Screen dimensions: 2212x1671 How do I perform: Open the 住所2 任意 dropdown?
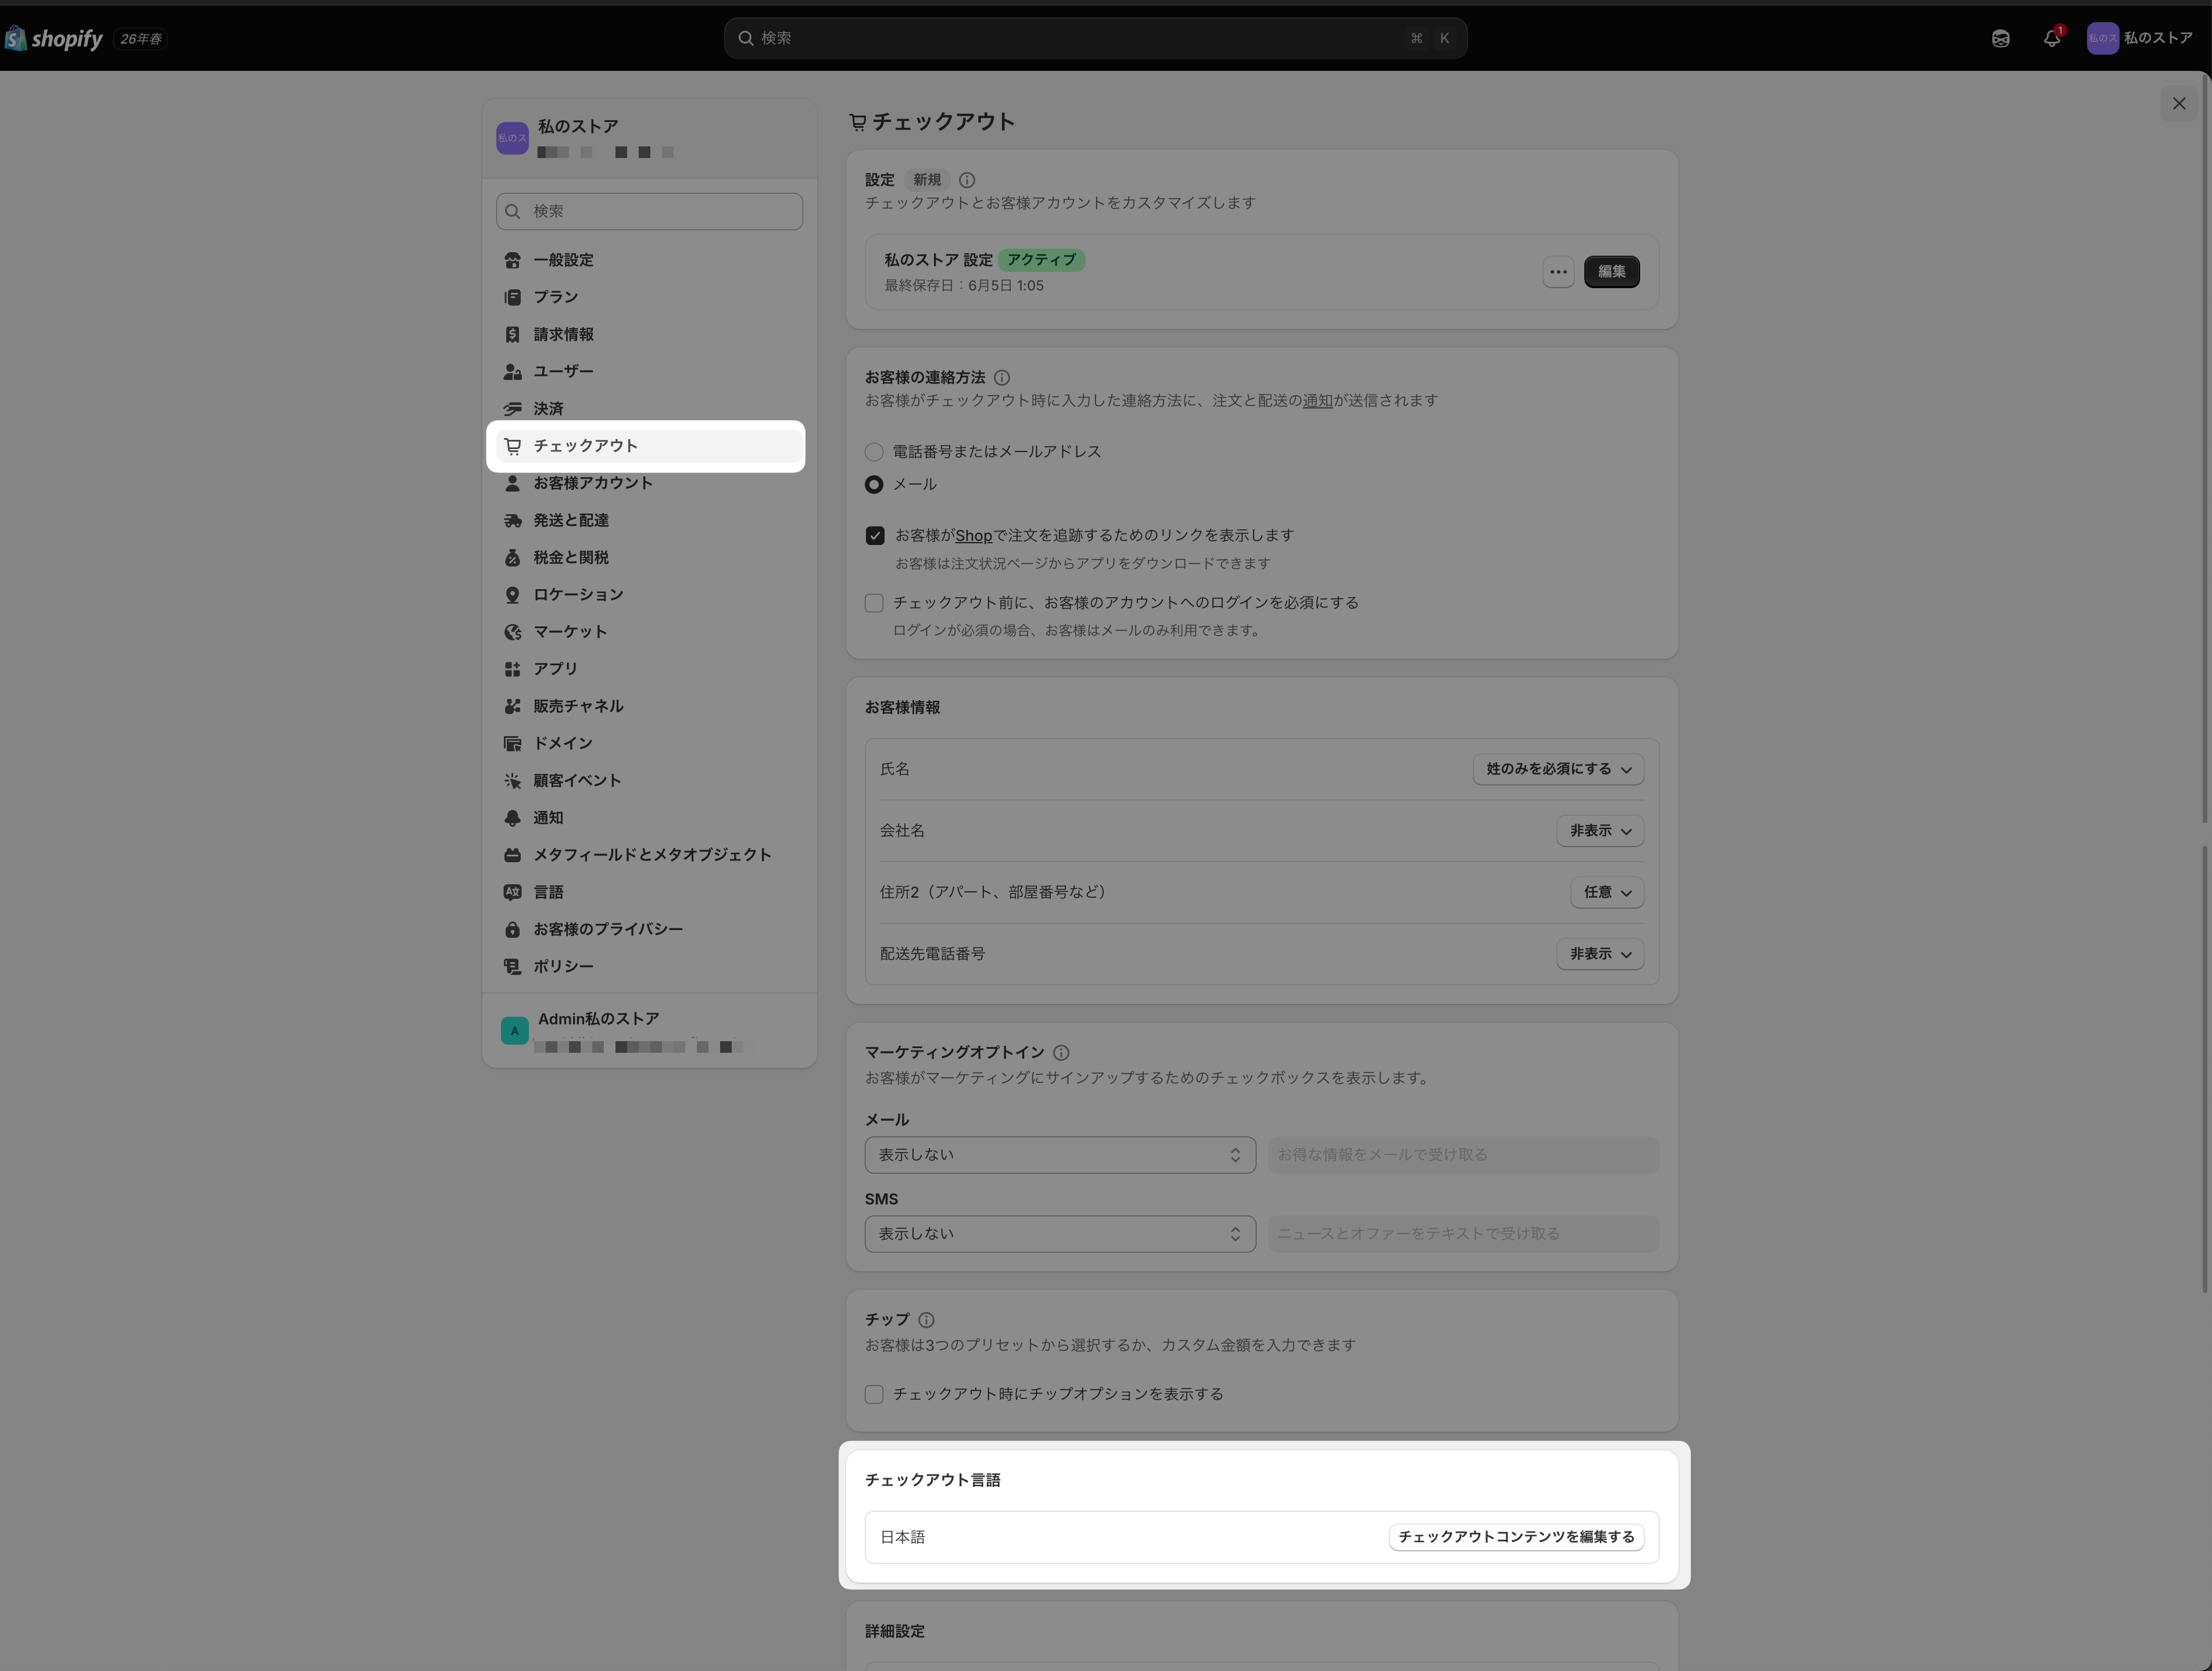coord(1606,892)
